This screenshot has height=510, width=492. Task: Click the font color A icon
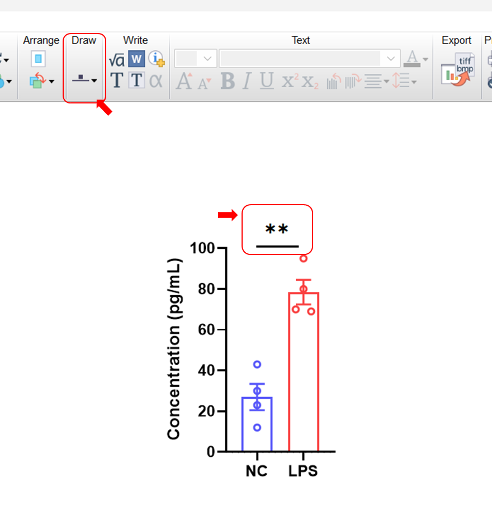412,59
